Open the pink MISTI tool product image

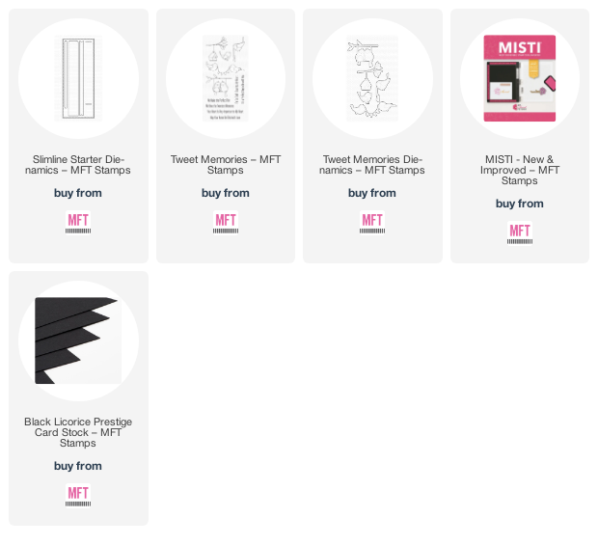(520, 78)
